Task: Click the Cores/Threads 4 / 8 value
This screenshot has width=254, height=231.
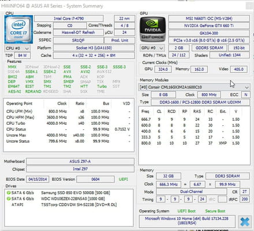Action: pos(124,25)
